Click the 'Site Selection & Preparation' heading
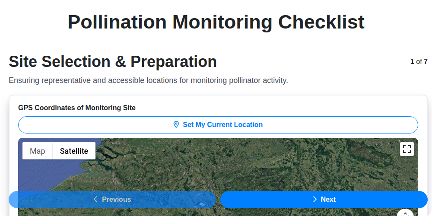Screen dimensions: 432x216 (113, 61)
